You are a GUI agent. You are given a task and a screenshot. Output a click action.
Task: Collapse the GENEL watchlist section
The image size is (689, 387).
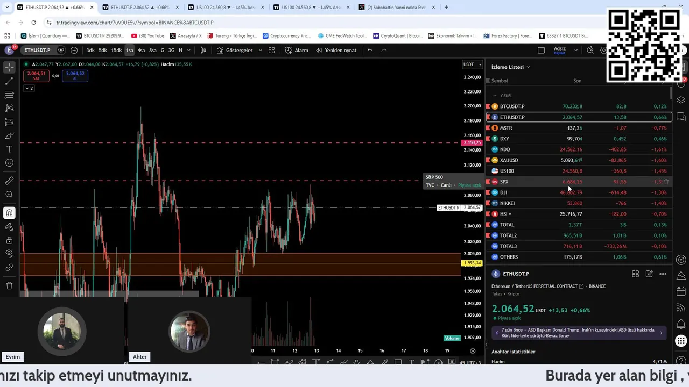[x=495, y=96]
